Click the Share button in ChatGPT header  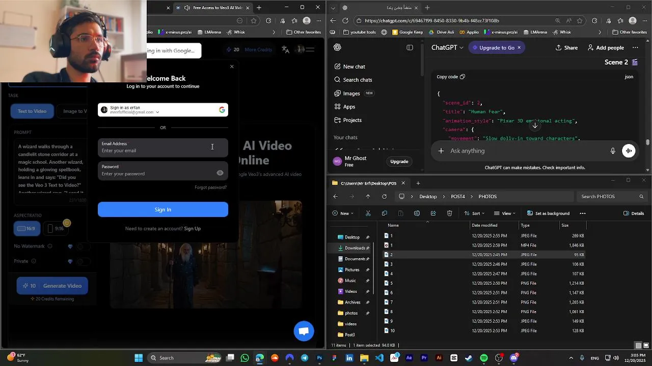pos(566,48)
